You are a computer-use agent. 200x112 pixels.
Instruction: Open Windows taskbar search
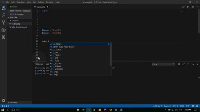8,110
